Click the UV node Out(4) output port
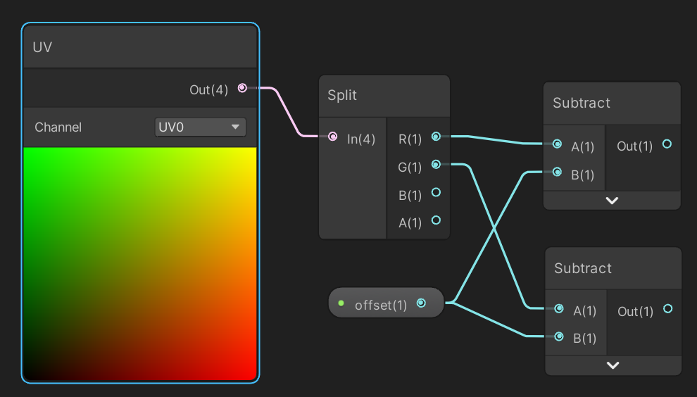This screenshot has width=697, height=397. (x=242, y=87)
